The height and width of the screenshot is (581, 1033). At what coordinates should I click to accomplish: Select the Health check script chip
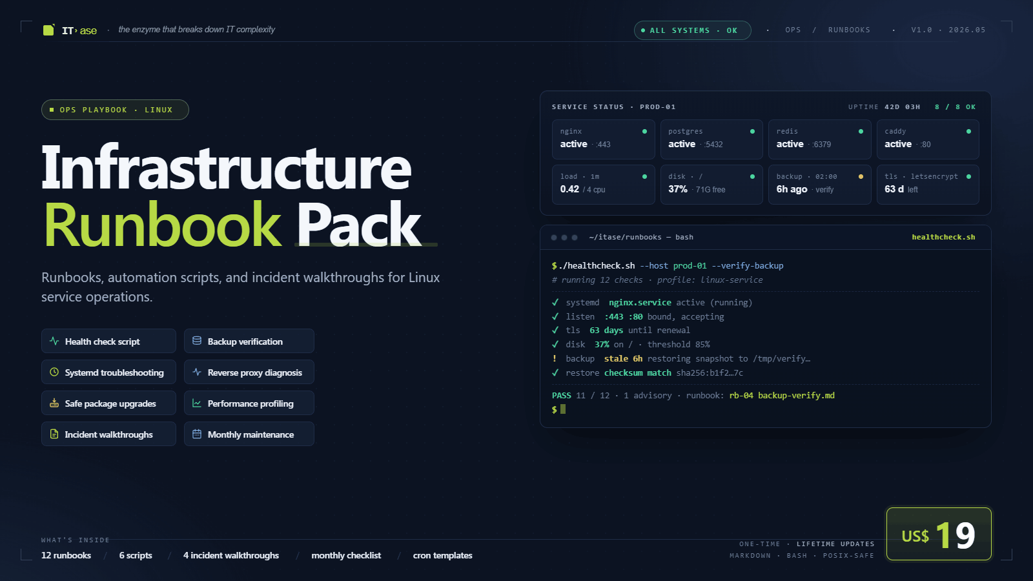(x=108, y=341)
